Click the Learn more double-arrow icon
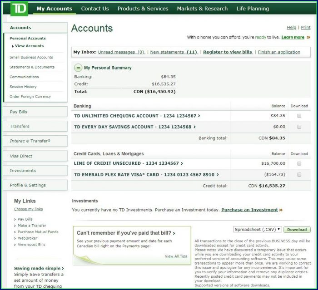Image resolution: width=318 pixels, height=290 pixels. [308, 37]
